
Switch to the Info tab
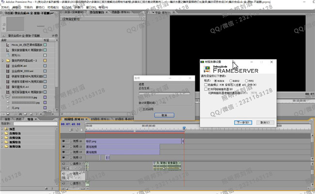pos(7,119)
